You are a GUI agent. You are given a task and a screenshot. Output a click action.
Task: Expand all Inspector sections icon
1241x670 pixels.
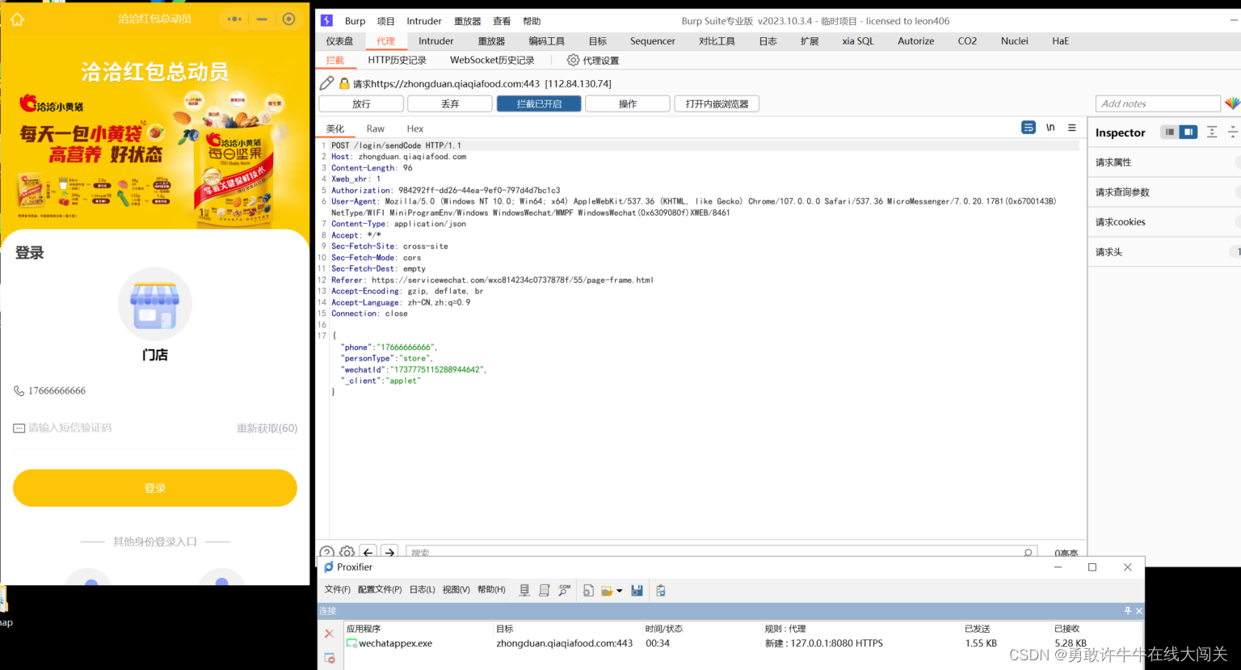pos(1212,132)
